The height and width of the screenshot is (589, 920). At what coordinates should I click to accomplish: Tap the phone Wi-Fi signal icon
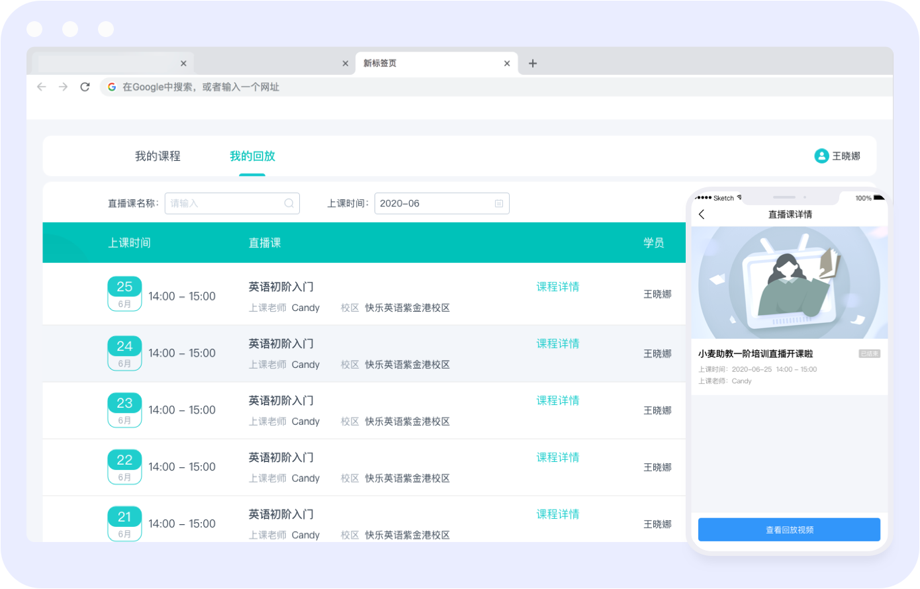739,197
